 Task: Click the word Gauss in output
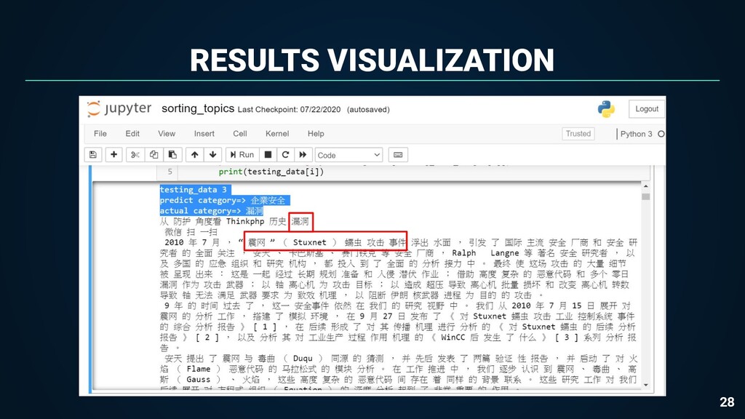(198, 379)
